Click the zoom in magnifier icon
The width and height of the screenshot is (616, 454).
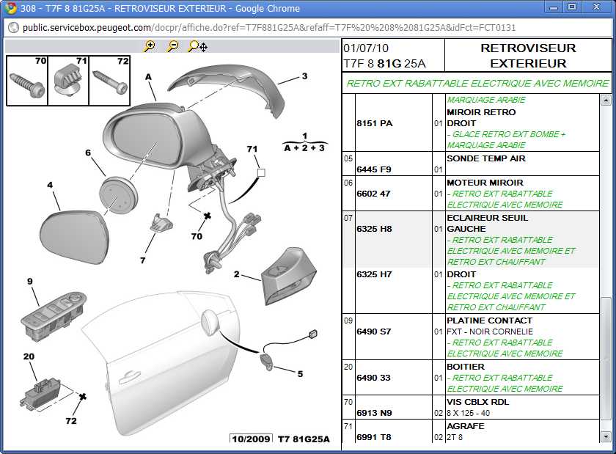pyautogui.click(x=150, y=46)
